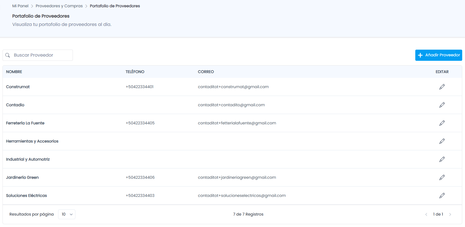Click the NOMBRE column header
Image resolution: width=465 pixels, height=227 pixels.
(x=14, y=72)
